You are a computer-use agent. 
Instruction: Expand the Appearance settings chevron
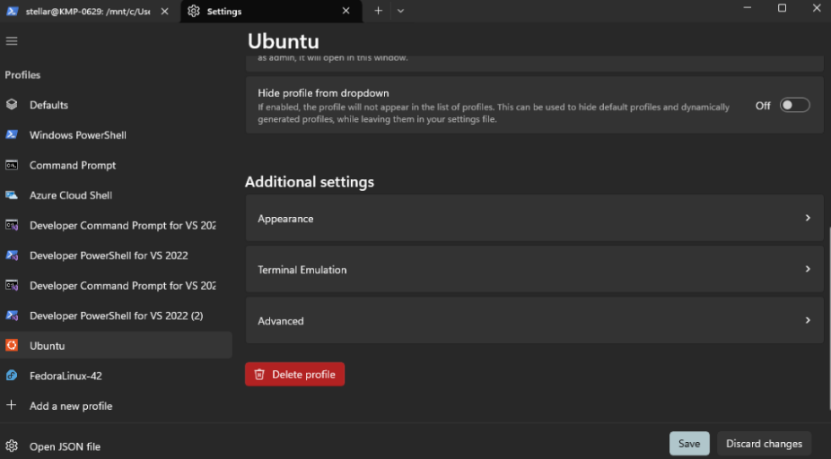[x=808, y=218]
